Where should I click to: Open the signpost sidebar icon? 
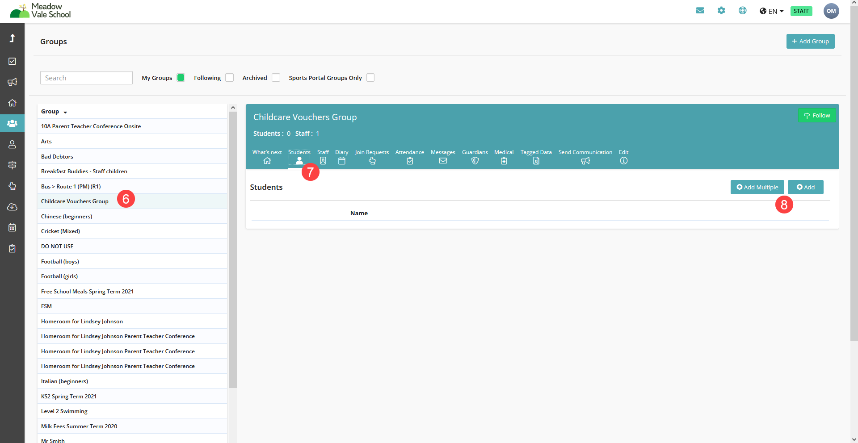(12, 165)
